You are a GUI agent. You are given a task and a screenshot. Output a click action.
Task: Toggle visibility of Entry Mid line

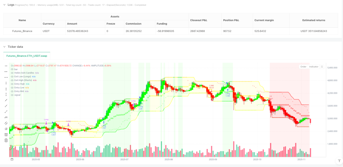click(12, 91)
